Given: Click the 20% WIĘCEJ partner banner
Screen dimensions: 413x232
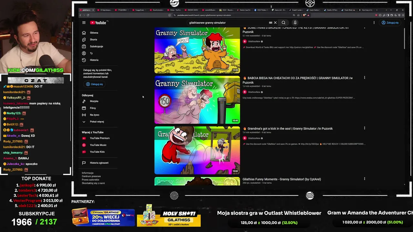Looking at the screenshot, I should point(103,217).
